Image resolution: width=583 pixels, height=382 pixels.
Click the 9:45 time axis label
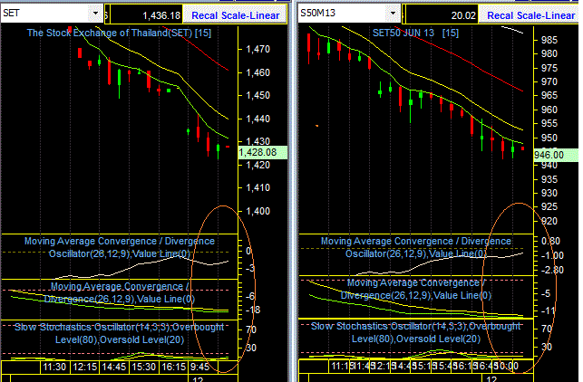[x=200, y=368]
